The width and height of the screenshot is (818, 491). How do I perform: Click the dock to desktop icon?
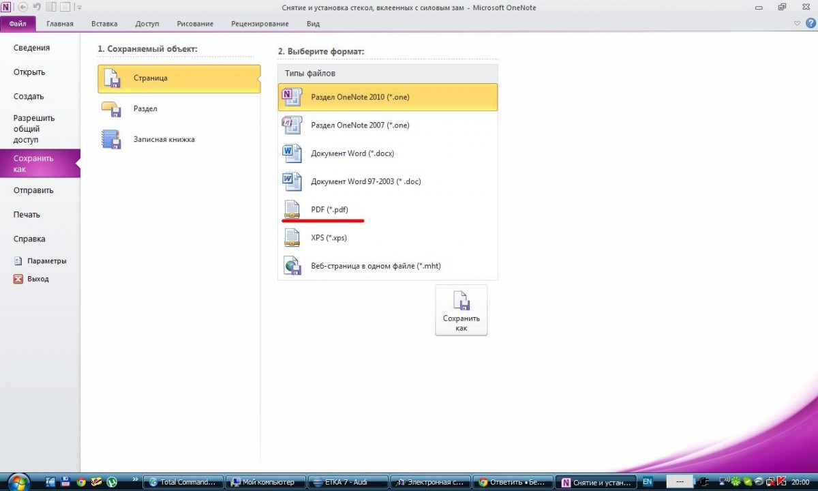click(50, 8)
